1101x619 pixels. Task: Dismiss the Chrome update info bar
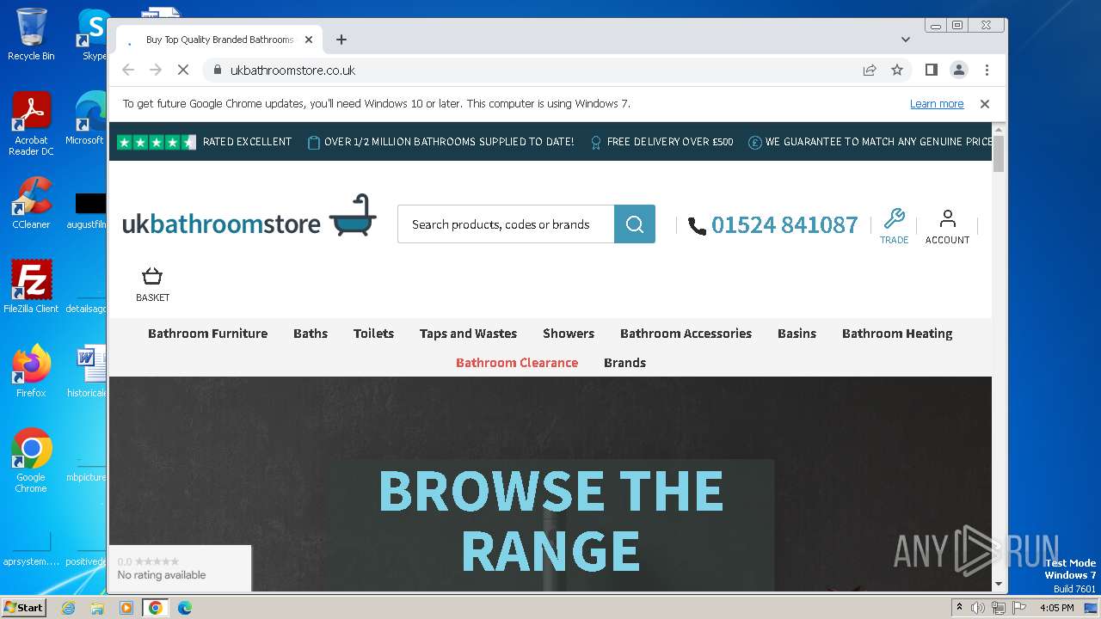point(985,104)
